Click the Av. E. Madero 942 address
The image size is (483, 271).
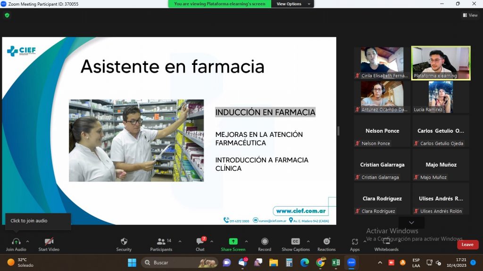pyautogui.click(x=309, y=221)
